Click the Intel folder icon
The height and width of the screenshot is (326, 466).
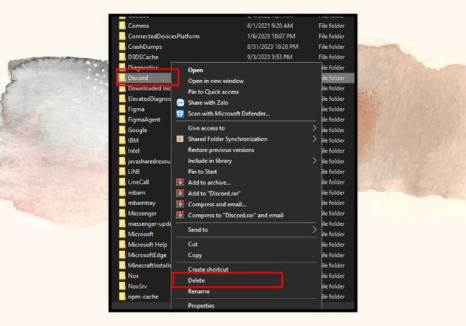[122, 151]
